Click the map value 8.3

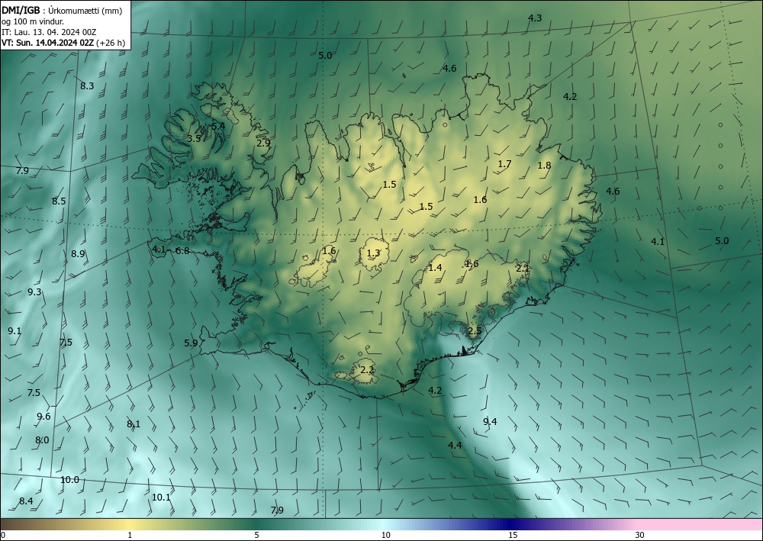pyautogui.click(x=87, y=86)
